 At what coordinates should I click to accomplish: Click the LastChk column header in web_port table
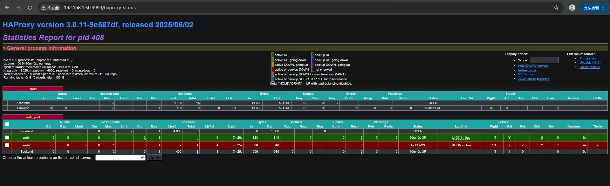point(461,127)
